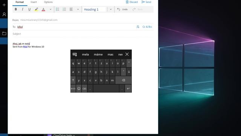Expand paragraph formatting options chevron
Screen dimensions: 241x136
78,9
